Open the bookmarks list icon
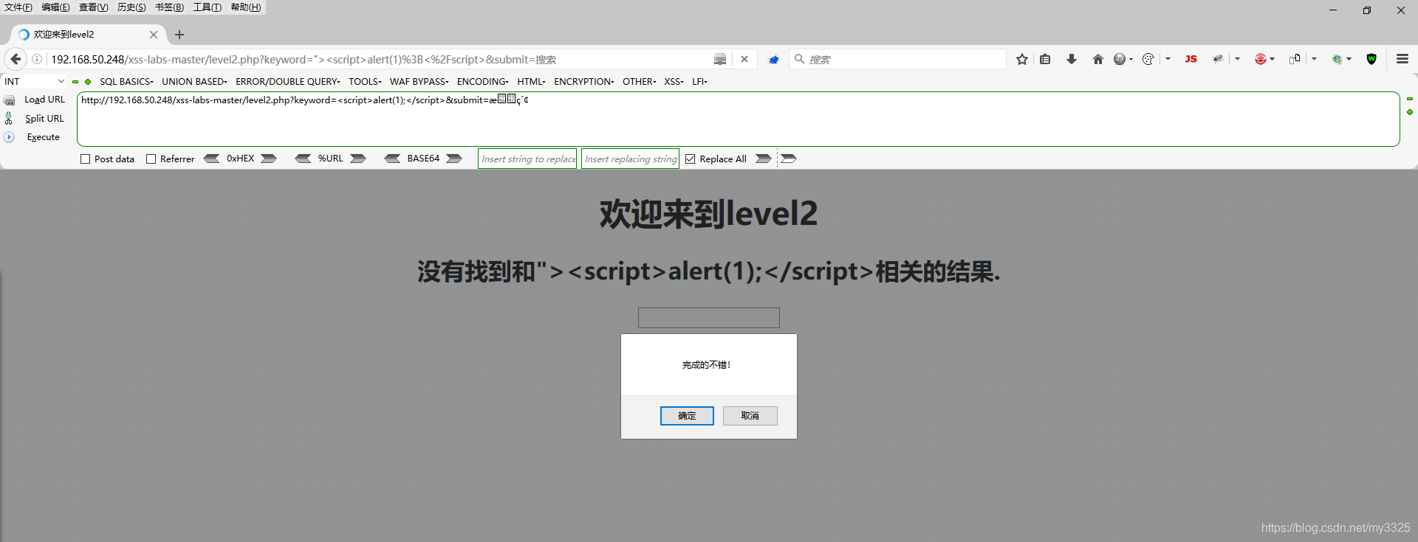Screen dimensions: 1418x542 1045,59
